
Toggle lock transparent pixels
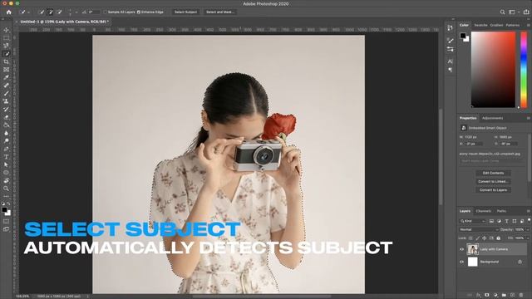(470, 238)
